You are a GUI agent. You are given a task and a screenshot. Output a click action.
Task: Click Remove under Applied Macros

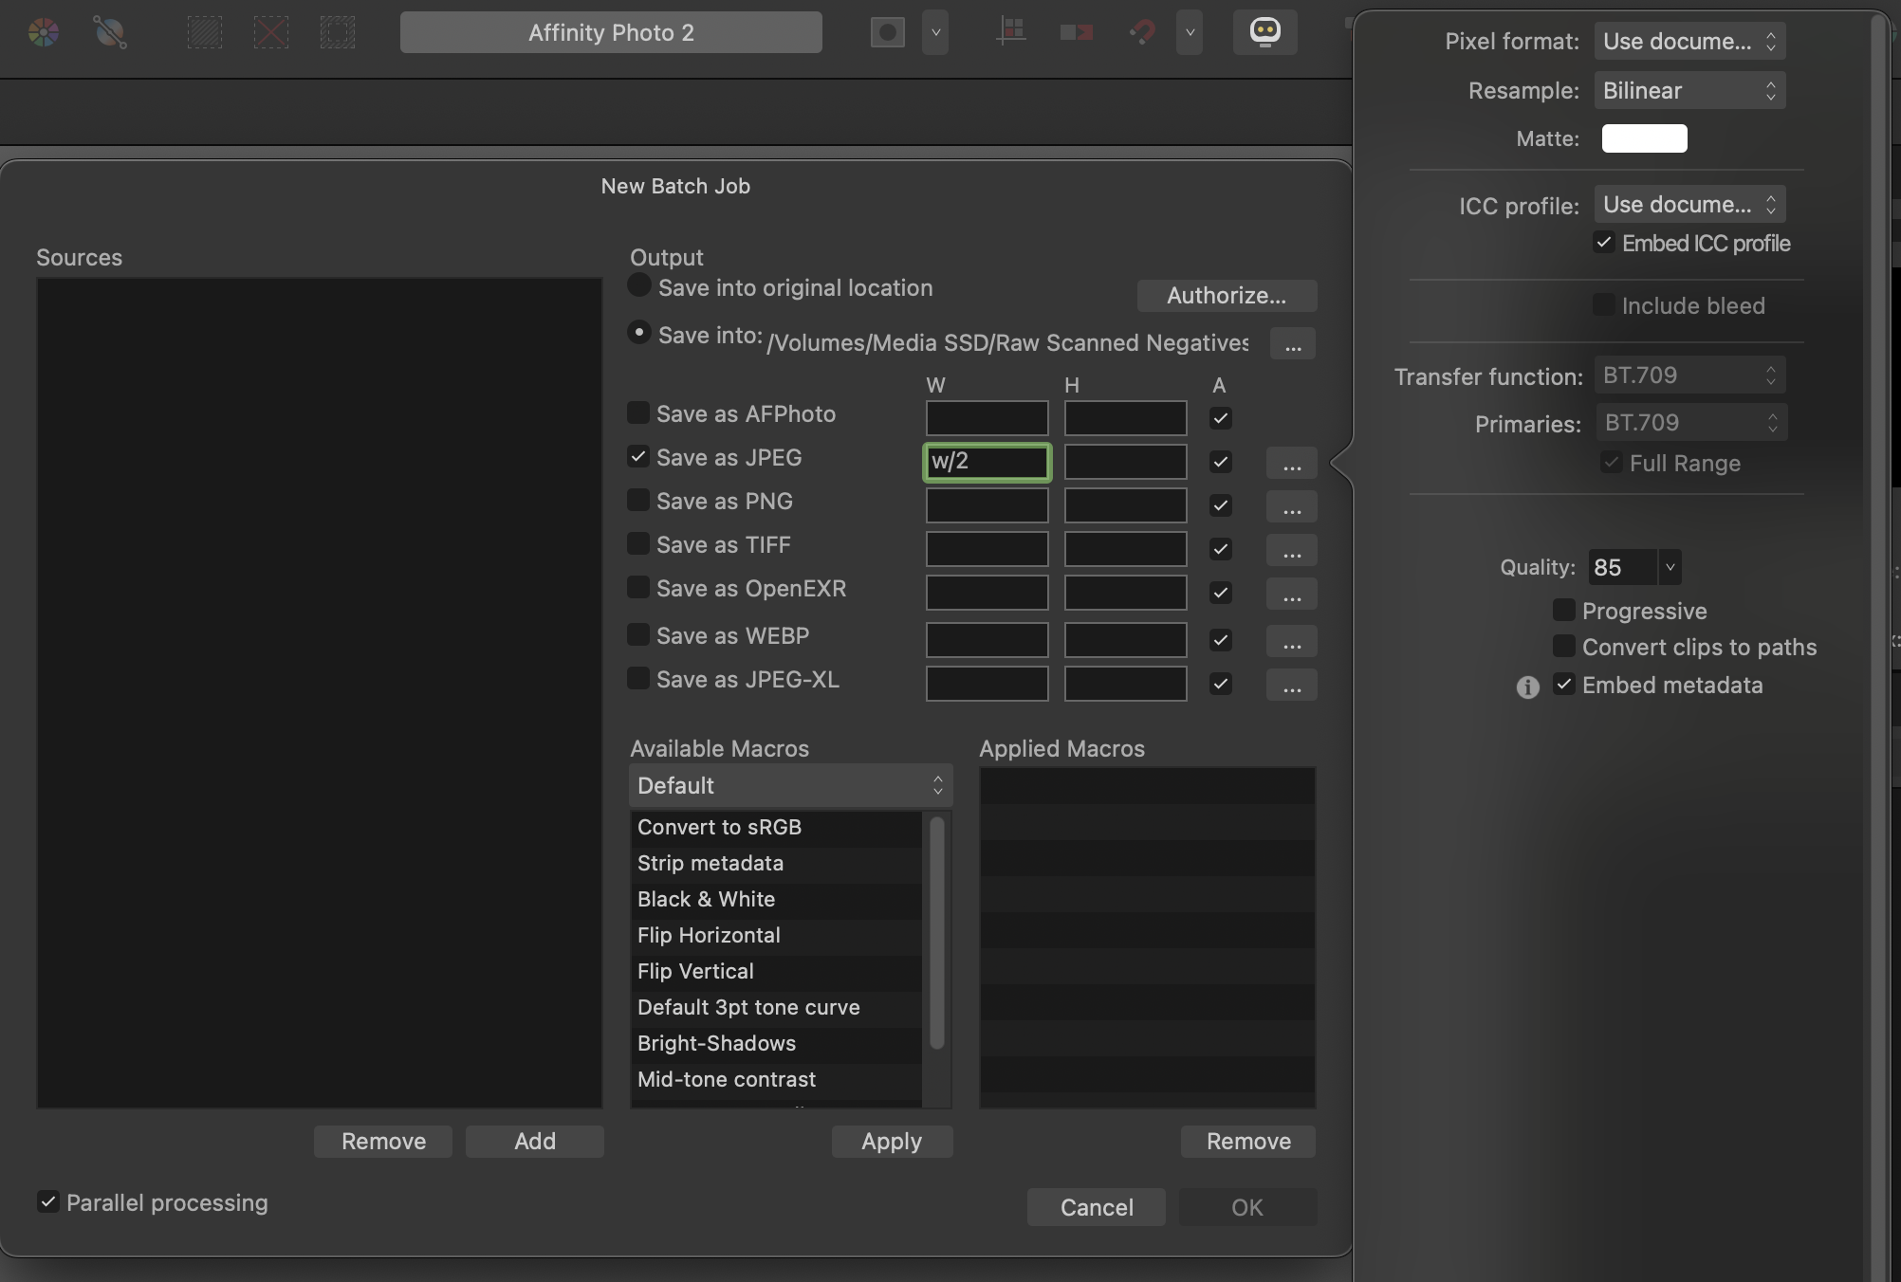point(1248,1142)
